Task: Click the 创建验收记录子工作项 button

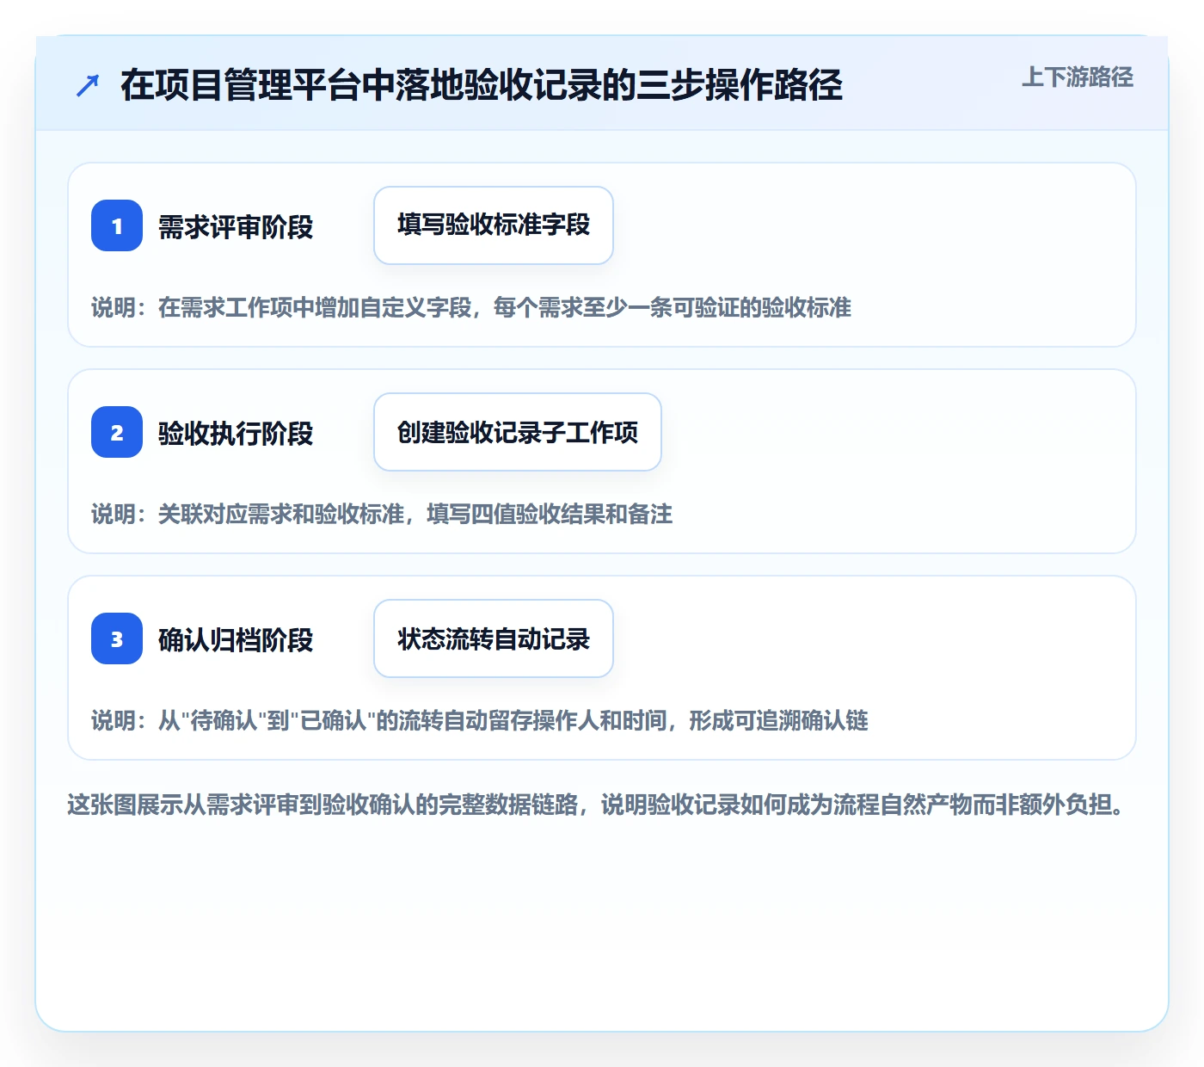Action: click(x=518, y=432)
